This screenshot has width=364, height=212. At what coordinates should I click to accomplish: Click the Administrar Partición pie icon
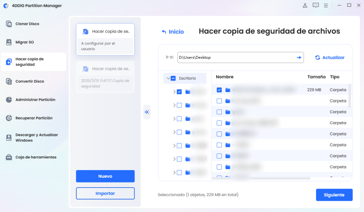pyautogui.click(x=9, y=100)
